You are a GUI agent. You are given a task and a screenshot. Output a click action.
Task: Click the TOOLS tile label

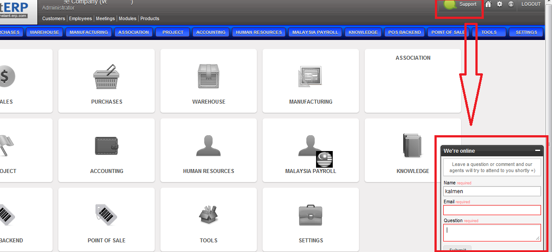[x=209, y=240]
